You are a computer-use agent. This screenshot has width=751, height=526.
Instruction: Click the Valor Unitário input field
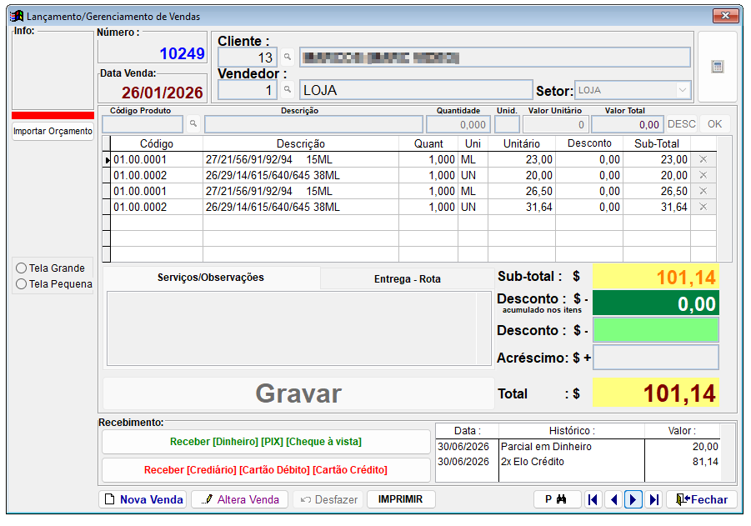coord(555,124)
